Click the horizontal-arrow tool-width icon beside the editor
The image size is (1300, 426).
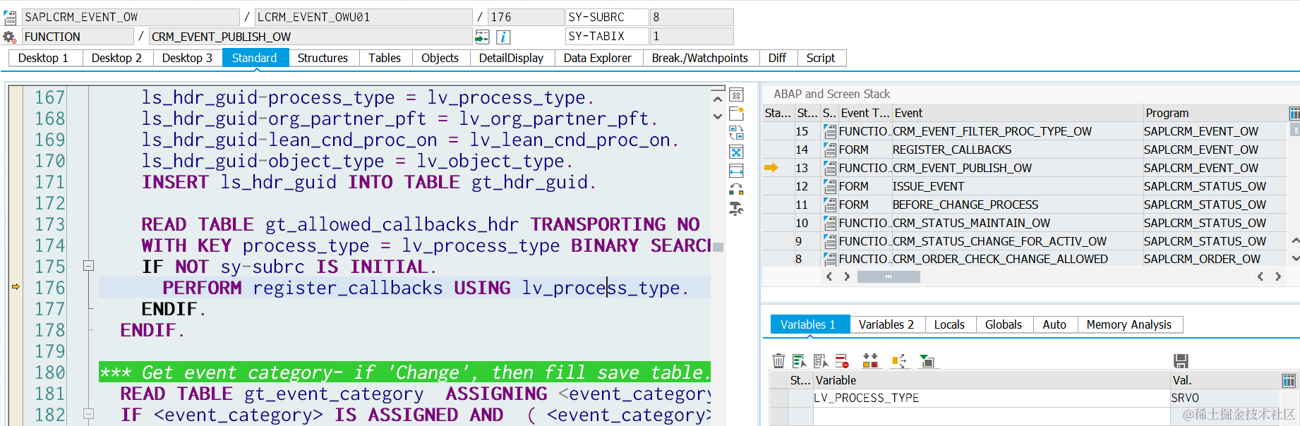point(736,171)
